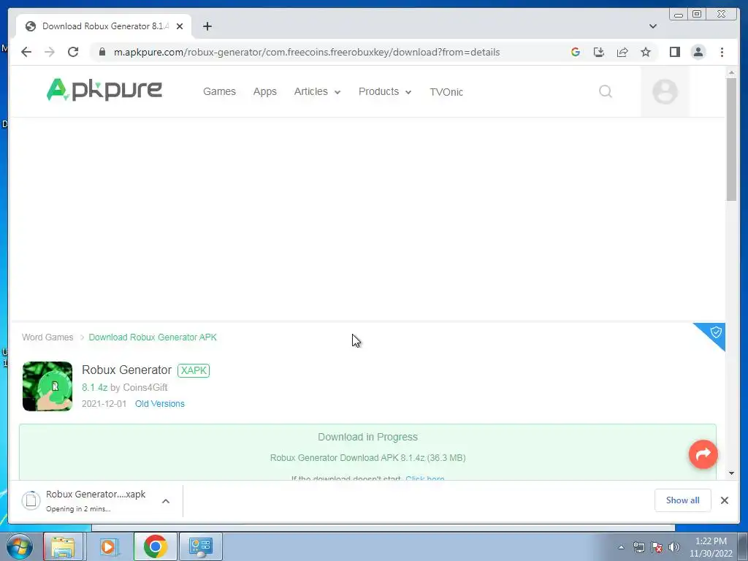Open the media player taskbar icon
The image size is (748, 561).
109,546
